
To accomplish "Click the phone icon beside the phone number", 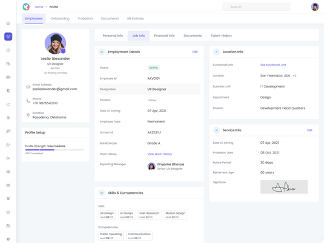I will point(28,101).
